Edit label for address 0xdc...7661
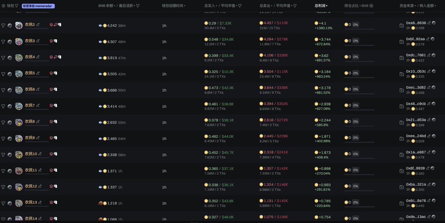This screenshot has width=445, height=223. pos(429,55)
